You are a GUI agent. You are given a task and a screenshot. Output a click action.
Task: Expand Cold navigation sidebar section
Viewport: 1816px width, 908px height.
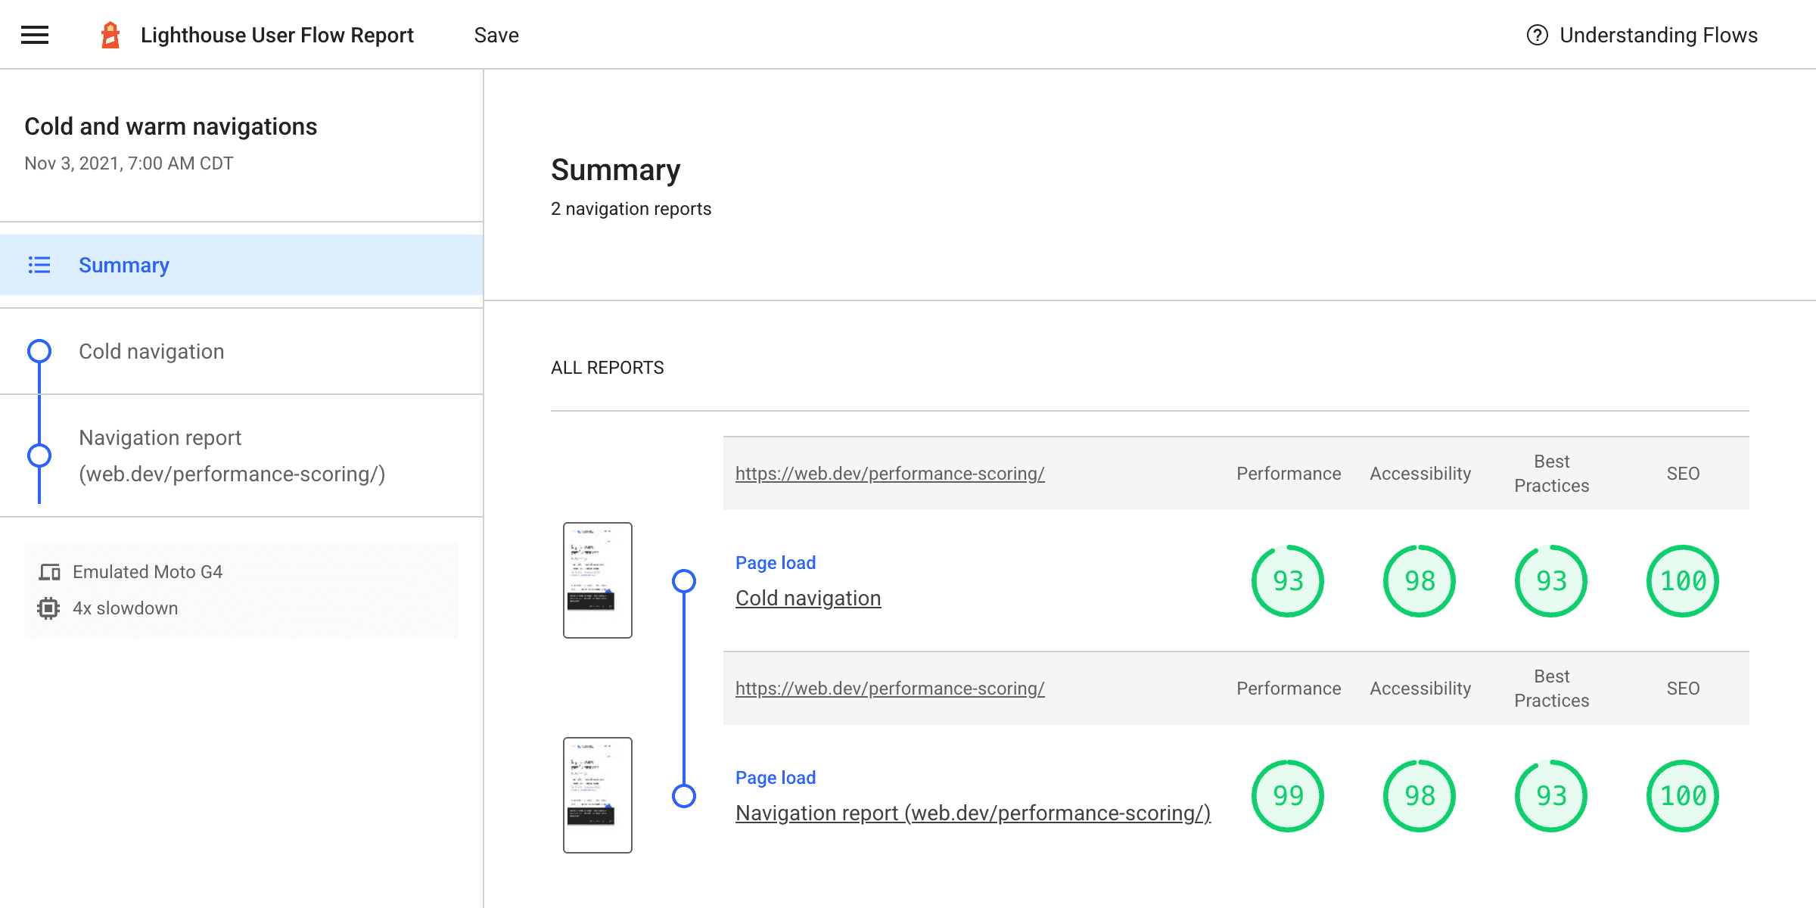(152, 351)
